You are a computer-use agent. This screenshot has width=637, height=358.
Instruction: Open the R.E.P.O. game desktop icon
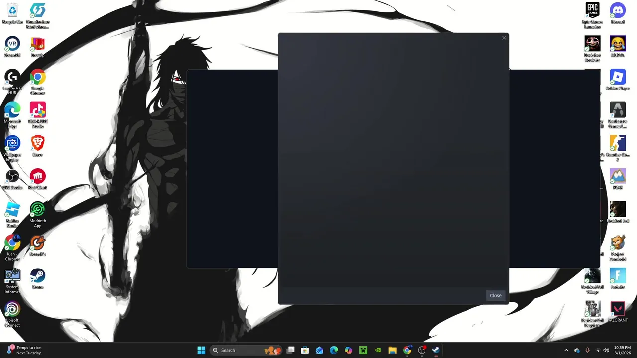click(x=618, y=47)
